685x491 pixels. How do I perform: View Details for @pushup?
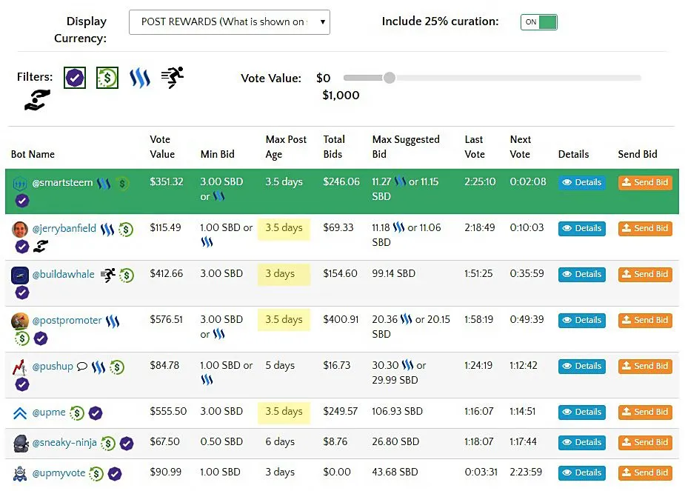[582, 366]
